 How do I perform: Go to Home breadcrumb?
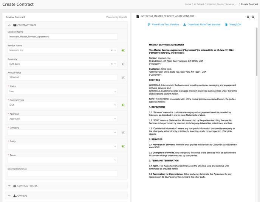188,4
